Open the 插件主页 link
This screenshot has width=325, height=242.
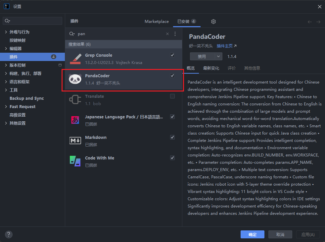[x=227, y=46]
